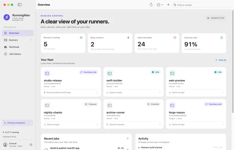
Task: Click the Success rate checkmark icon
Action: click(222, 37)
